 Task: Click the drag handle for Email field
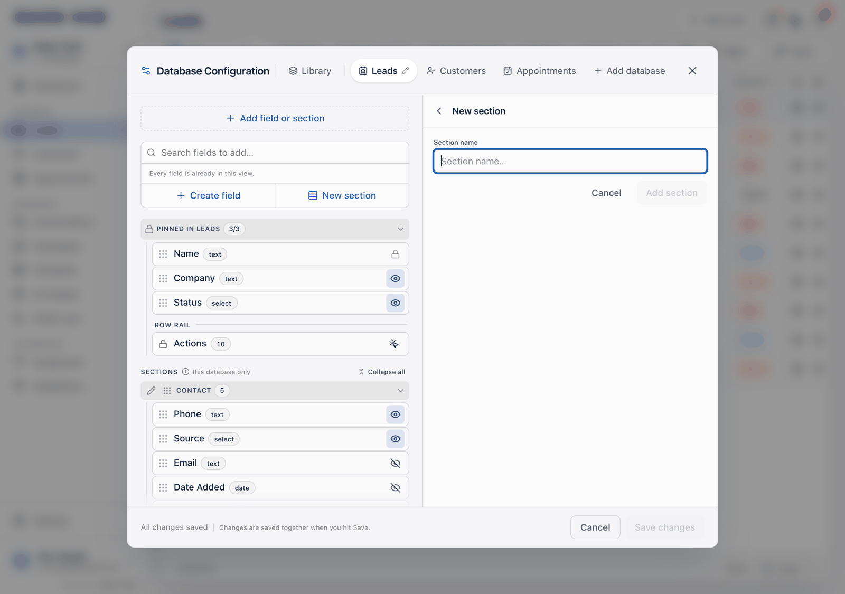click(x=163, y=463)
